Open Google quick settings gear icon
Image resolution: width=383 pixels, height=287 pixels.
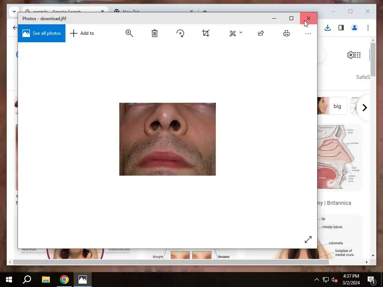coord(351,55)
